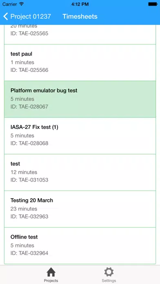
Task: Open the Settings gear icon
Action: [x=109, y=272]
